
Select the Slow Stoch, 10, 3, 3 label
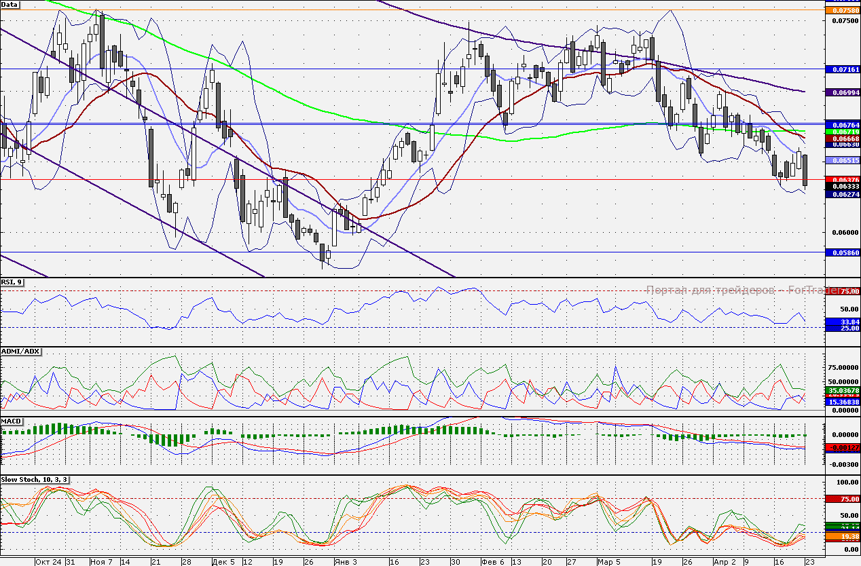click(x=35, y=479)
